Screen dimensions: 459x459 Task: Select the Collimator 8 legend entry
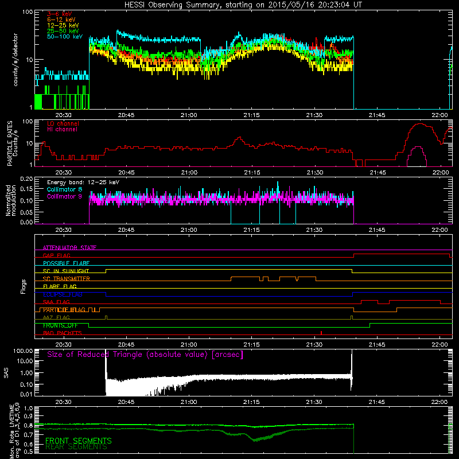point(64,189)
